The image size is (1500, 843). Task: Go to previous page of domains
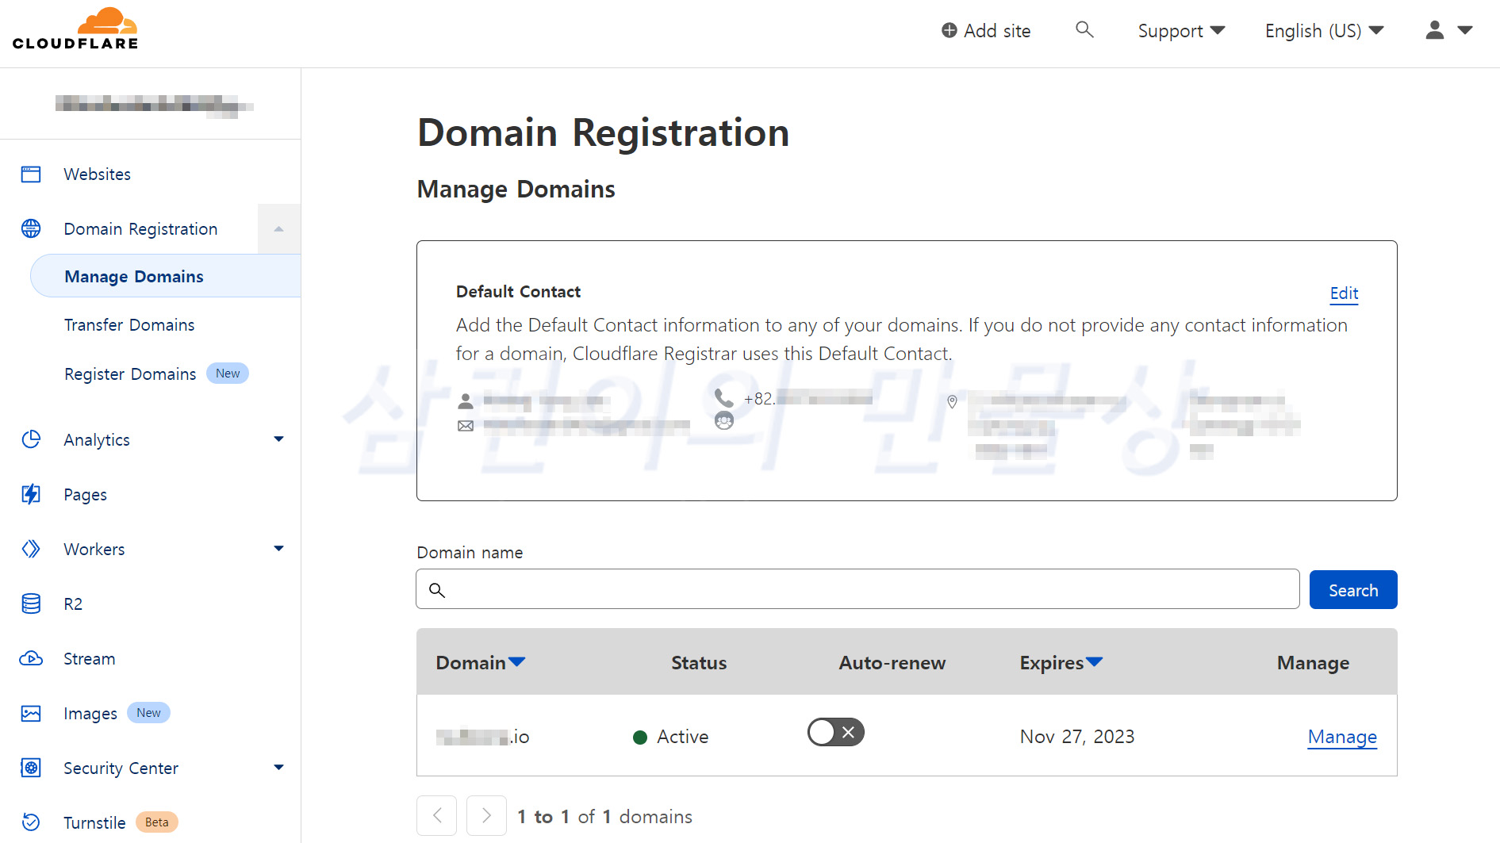tap(437, 816)
